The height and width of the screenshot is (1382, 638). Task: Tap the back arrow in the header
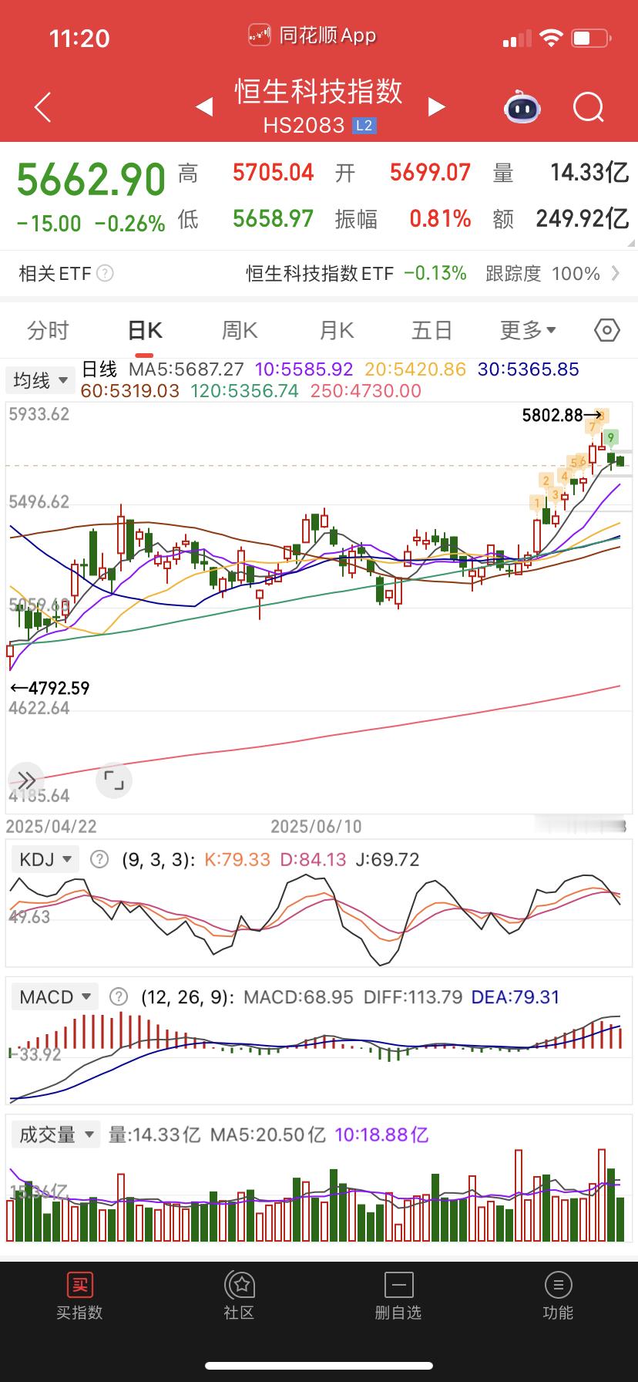pyautogui.click(x=43, y=107)
